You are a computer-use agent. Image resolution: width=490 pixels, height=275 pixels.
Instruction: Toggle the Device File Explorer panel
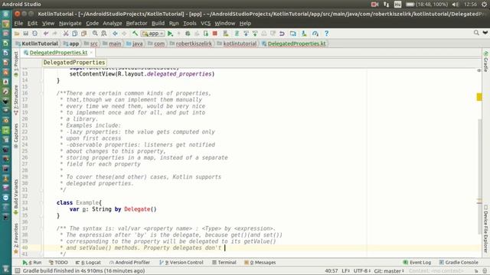coord(486,228)
